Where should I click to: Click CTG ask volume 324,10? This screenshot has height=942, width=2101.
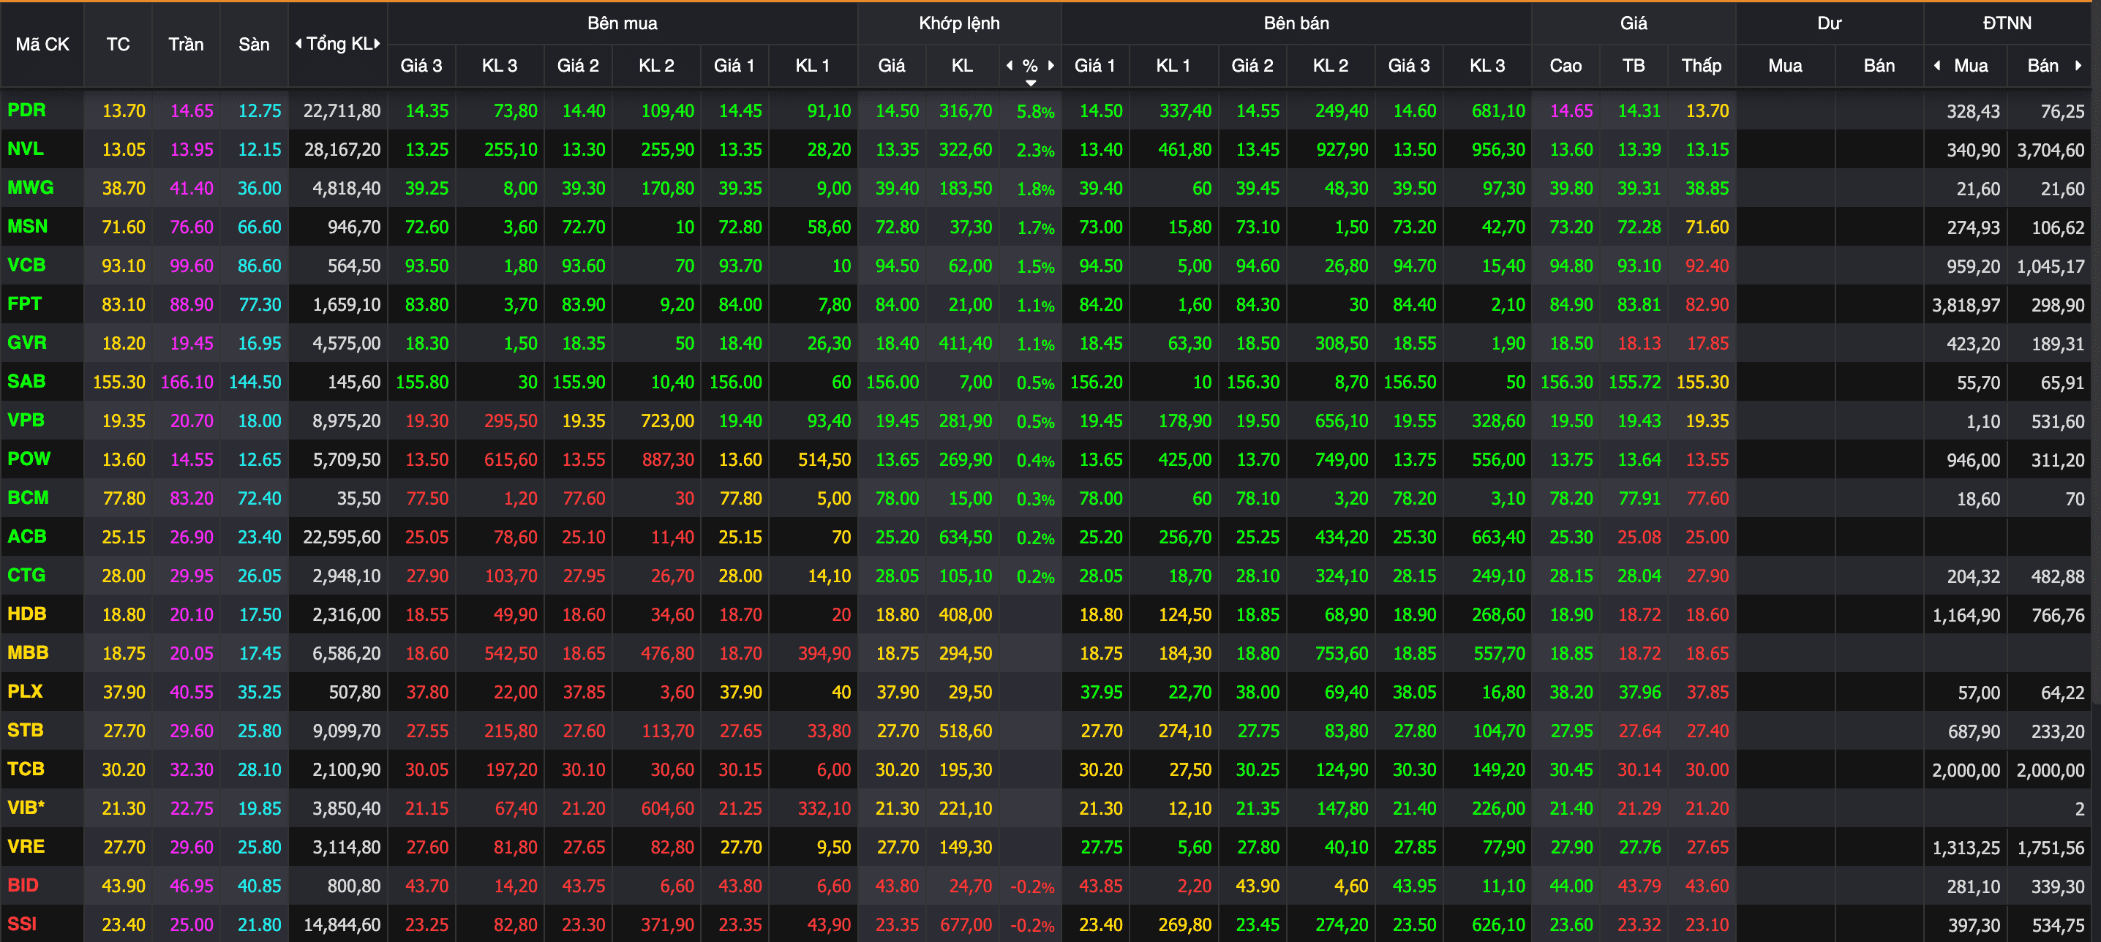click(1342, 575)
